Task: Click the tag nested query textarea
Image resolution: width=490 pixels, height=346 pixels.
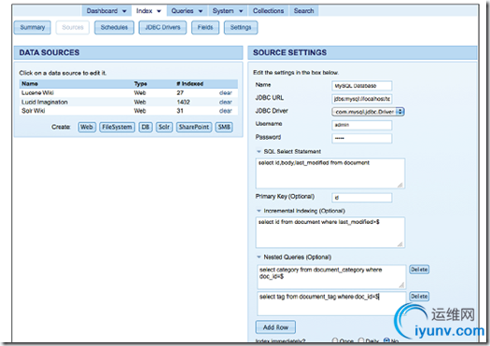Action: click(331, 303)
